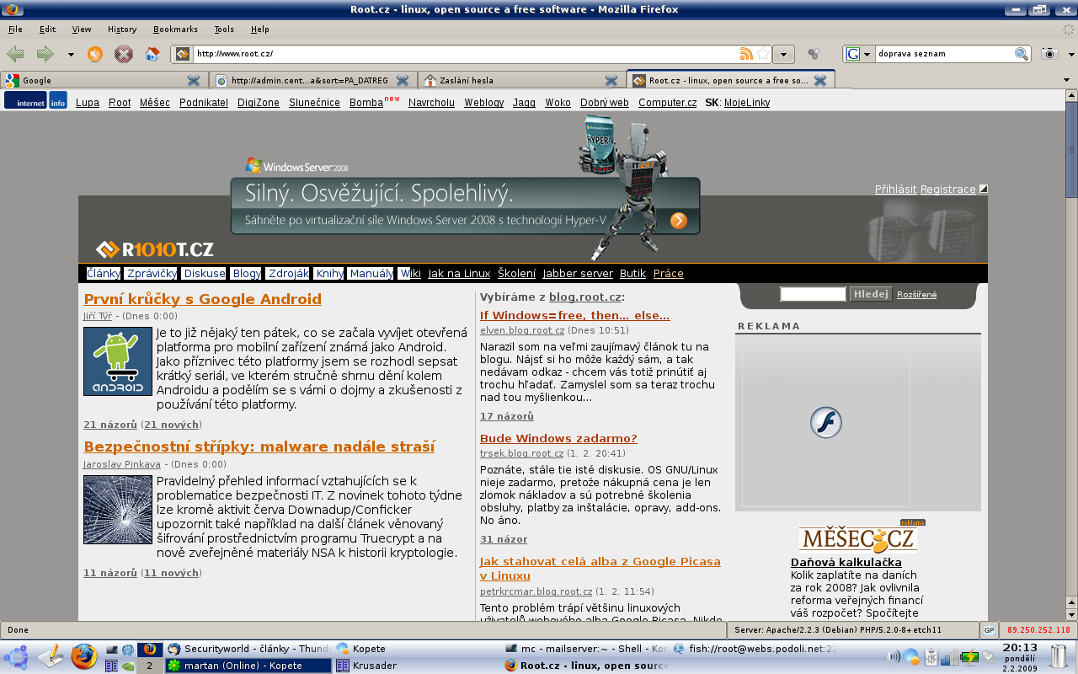Open article První krůčky s Google Android

pos(202,299)
